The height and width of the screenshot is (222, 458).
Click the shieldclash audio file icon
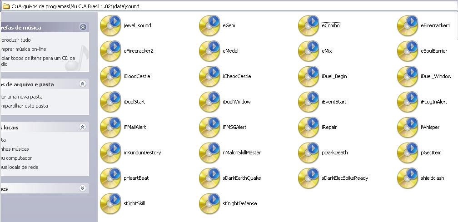click(x=407, y=178)
